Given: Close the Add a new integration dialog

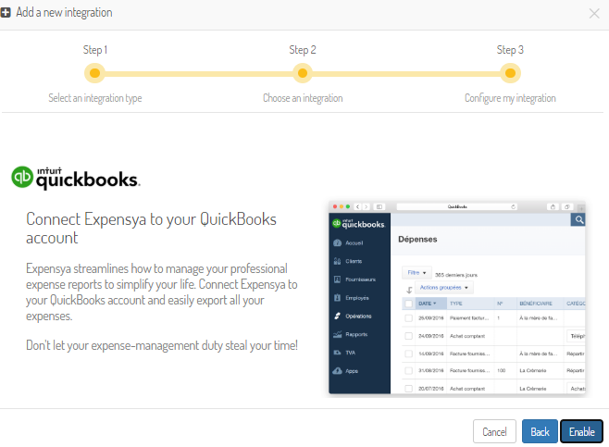Looking at the screenshot, I should coord(594,14).
